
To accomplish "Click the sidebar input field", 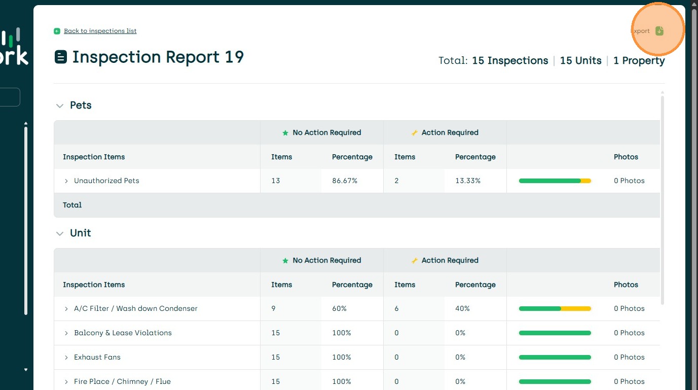I will [10, 97].
